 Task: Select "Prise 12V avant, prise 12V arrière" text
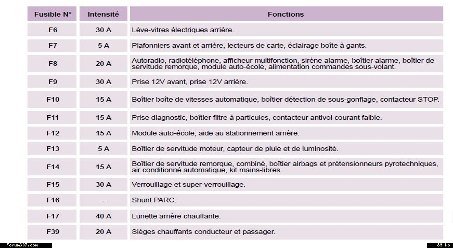(x=189, y=82)
